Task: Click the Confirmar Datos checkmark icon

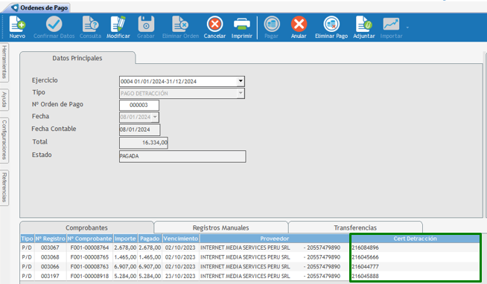Action: click(x=54, y=25)
